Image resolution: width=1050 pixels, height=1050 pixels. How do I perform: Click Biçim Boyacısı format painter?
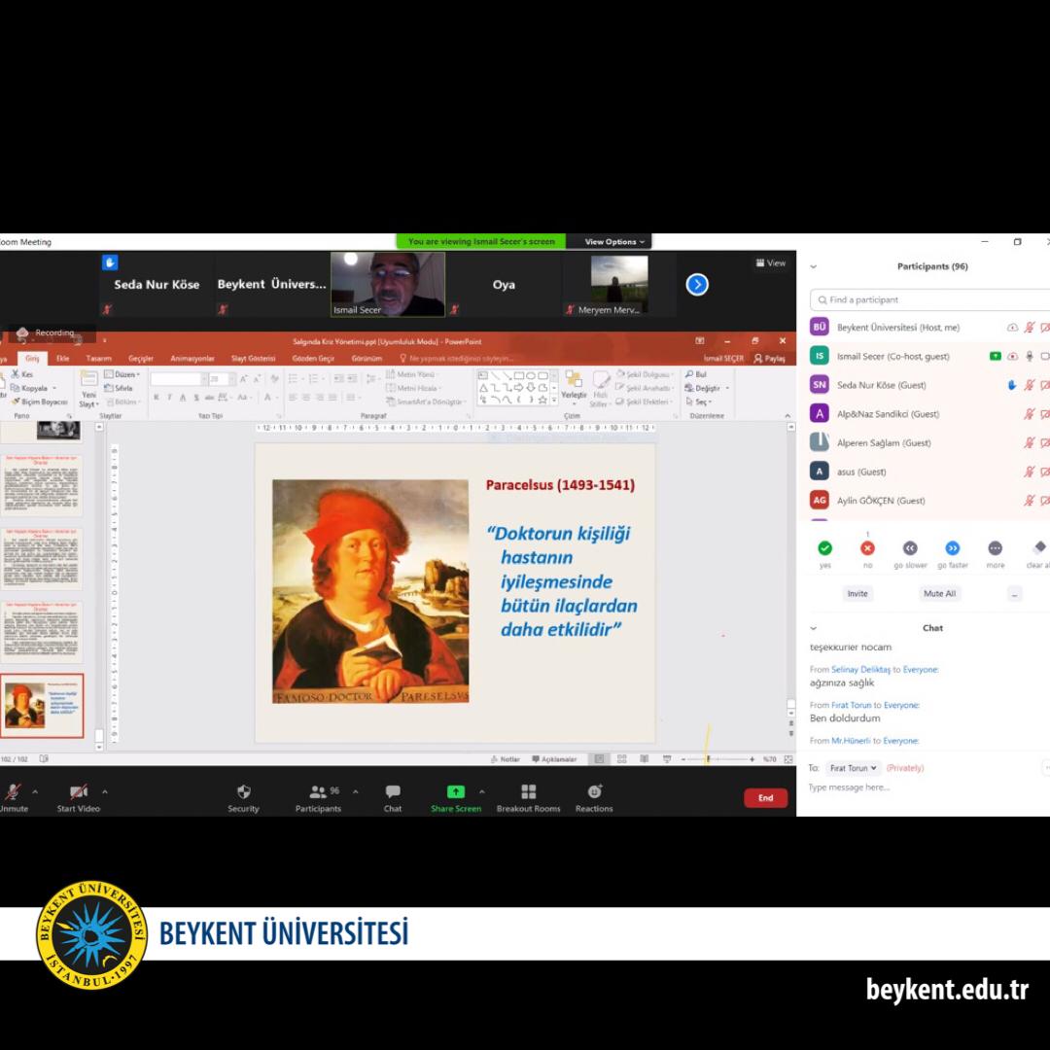39,402
